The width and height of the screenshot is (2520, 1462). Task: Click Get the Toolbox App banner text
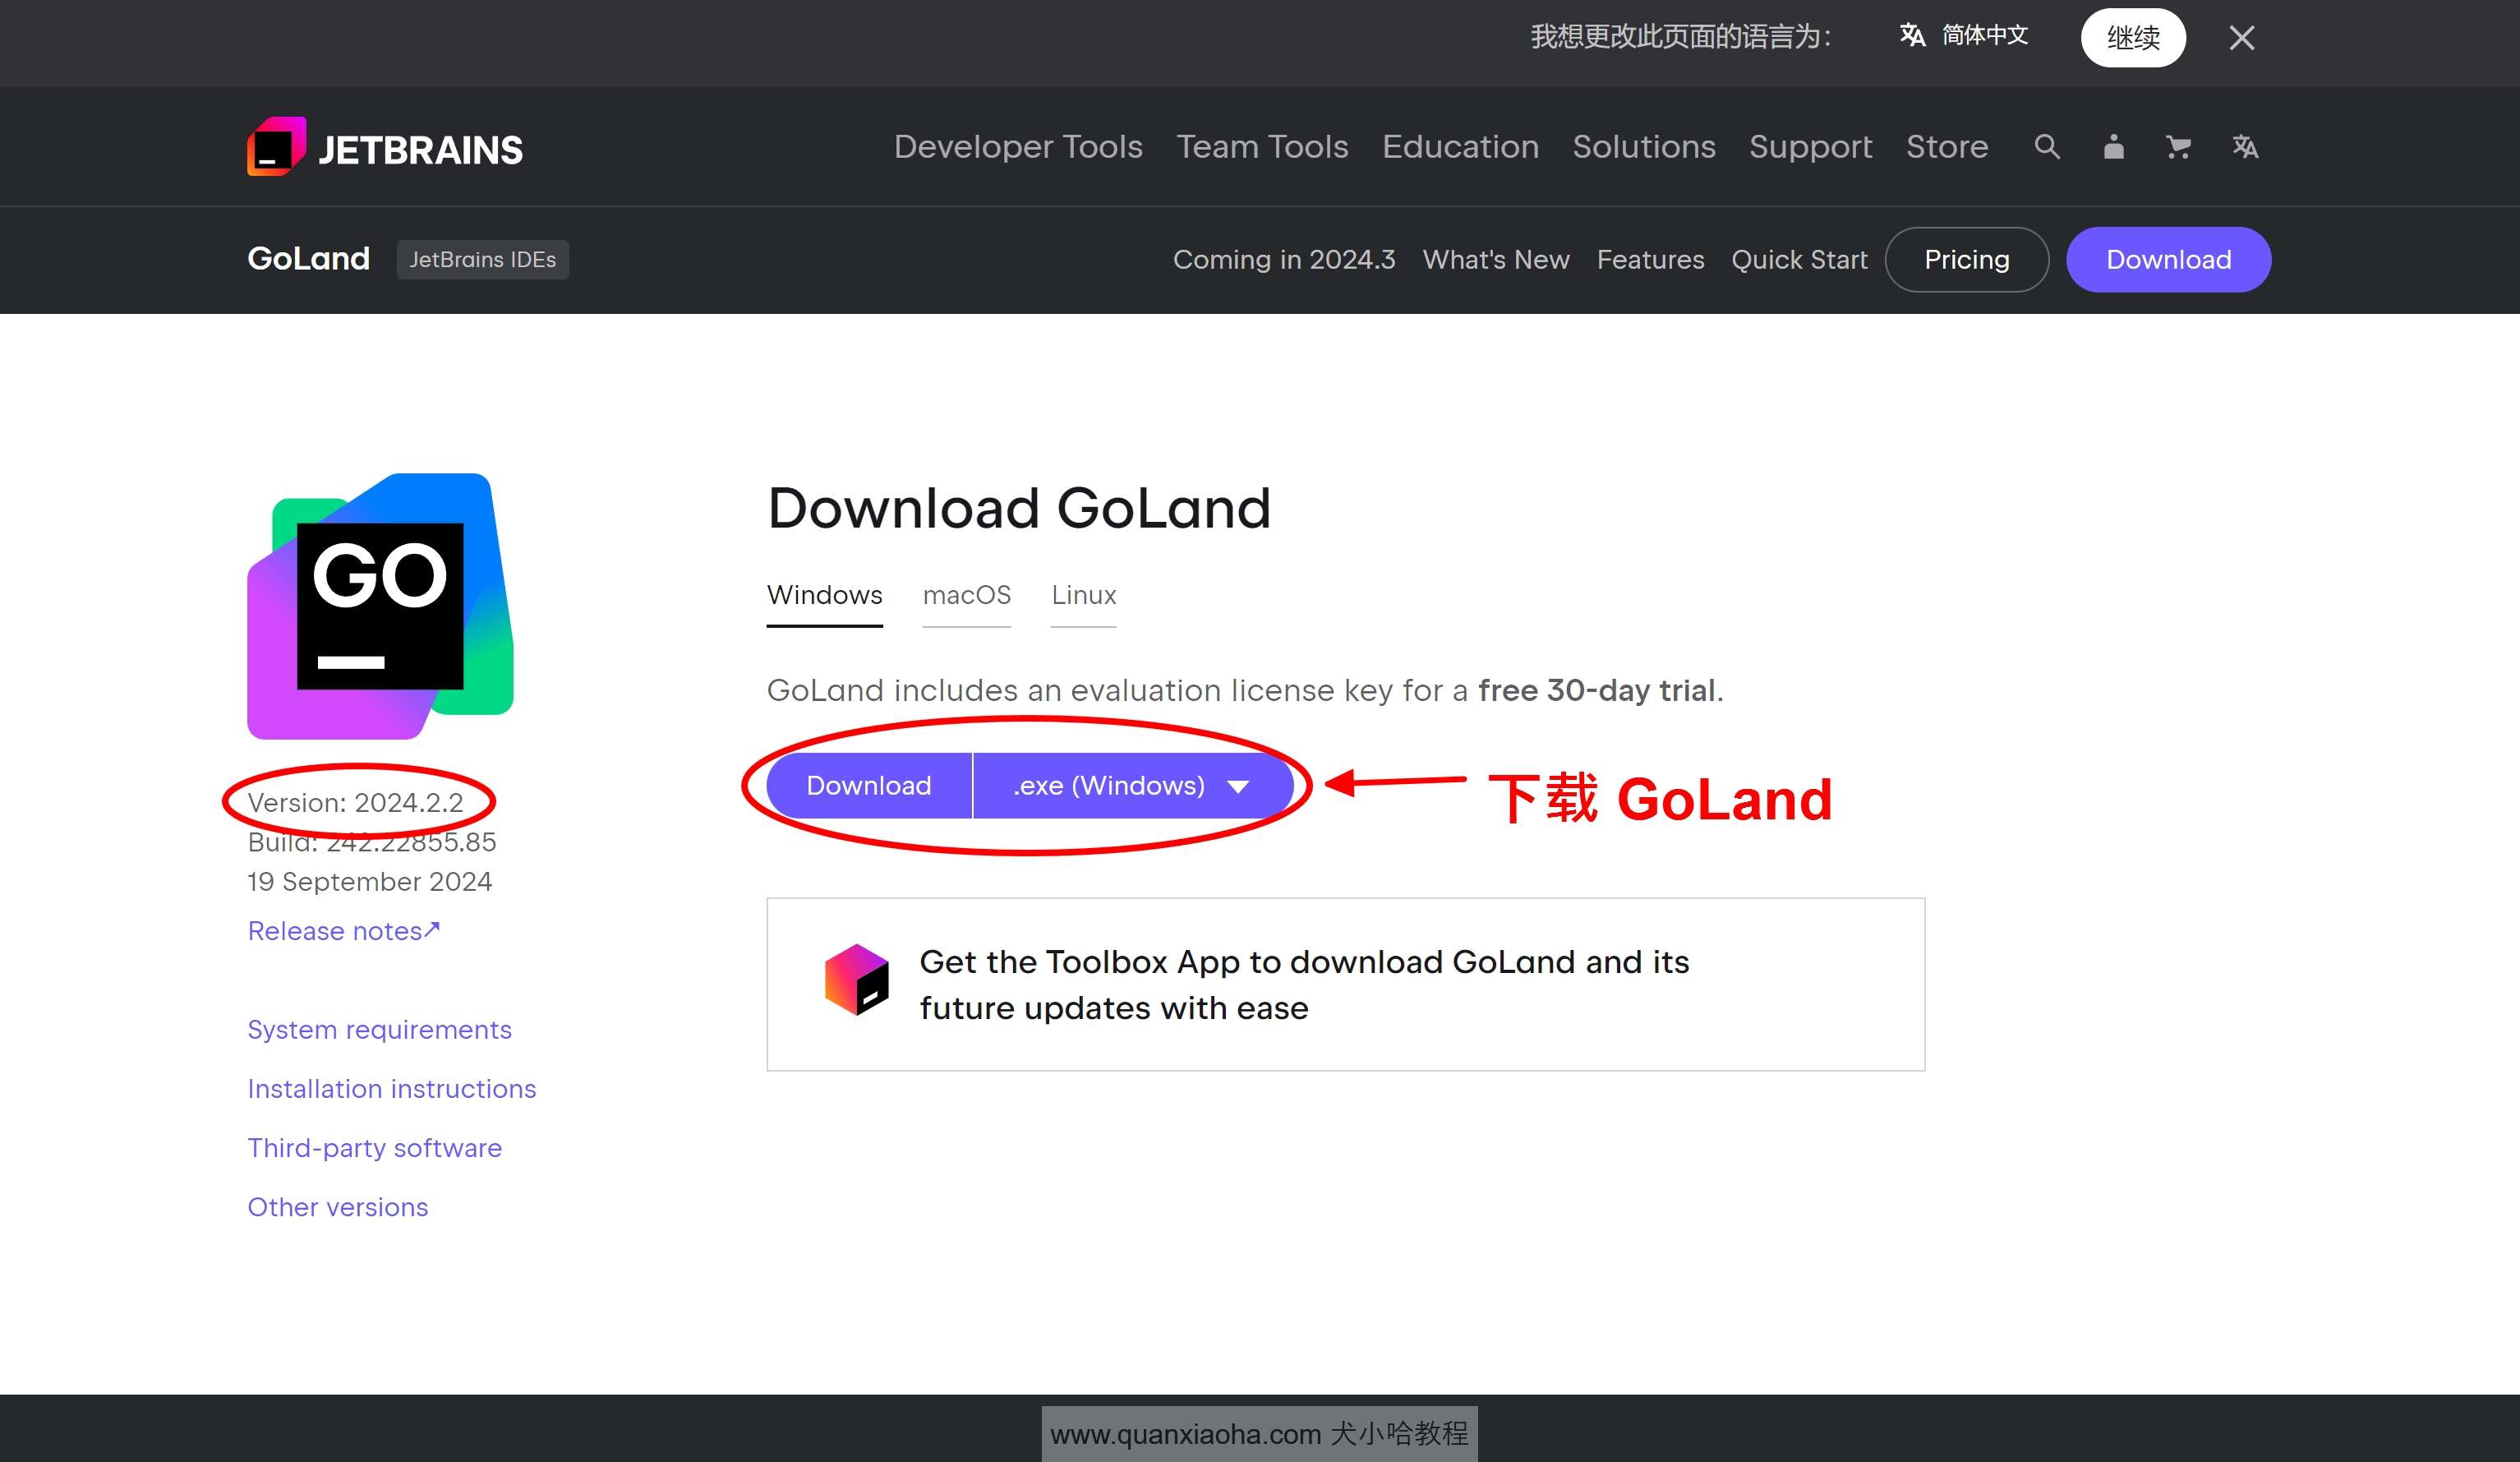[1304, 985]
